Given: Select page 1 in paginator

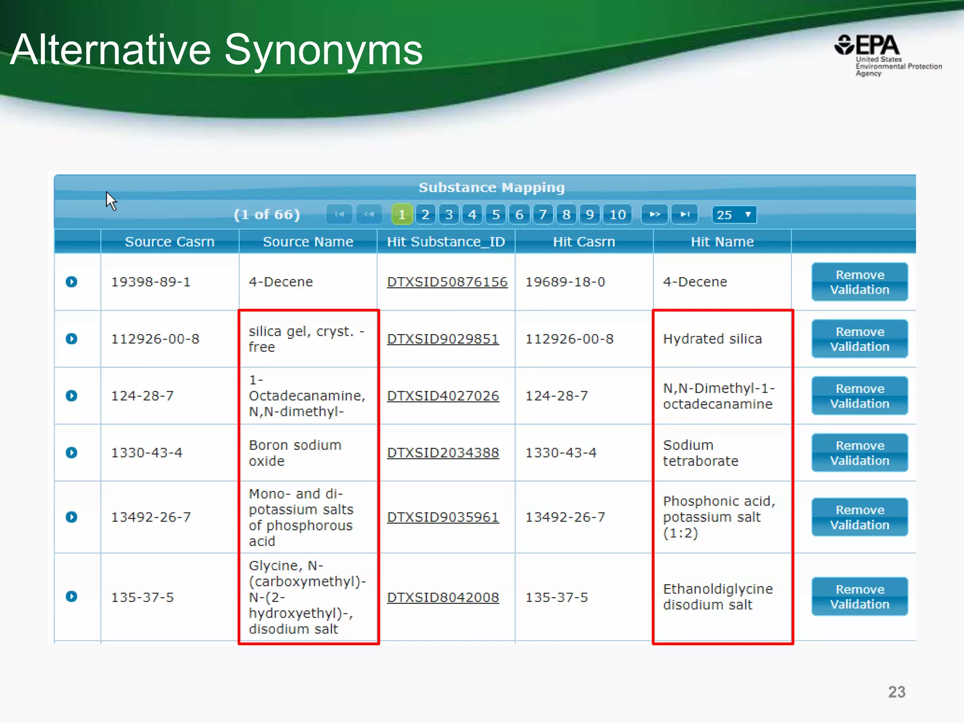Looking at the screenshot, I should coord(402,215).
